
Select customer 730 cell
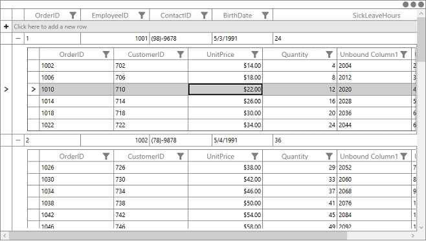[151, 180]
